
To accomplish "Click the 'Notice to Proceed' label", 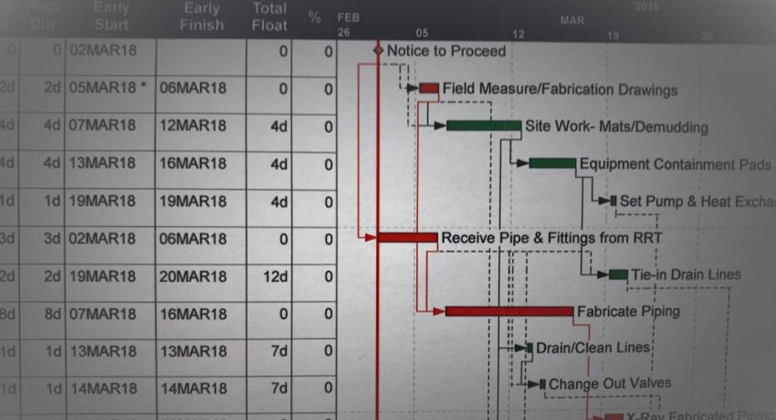I will pos(446,51).
